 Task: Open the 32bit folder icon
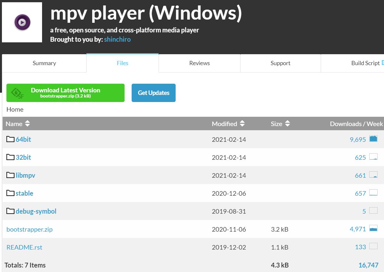click(x=10, y=157)
